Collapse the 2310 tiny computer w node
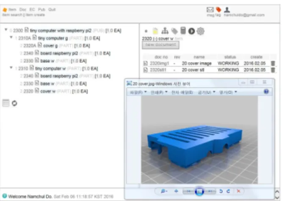Viewport: 282px width, 201px height. [x=11, y=68]
